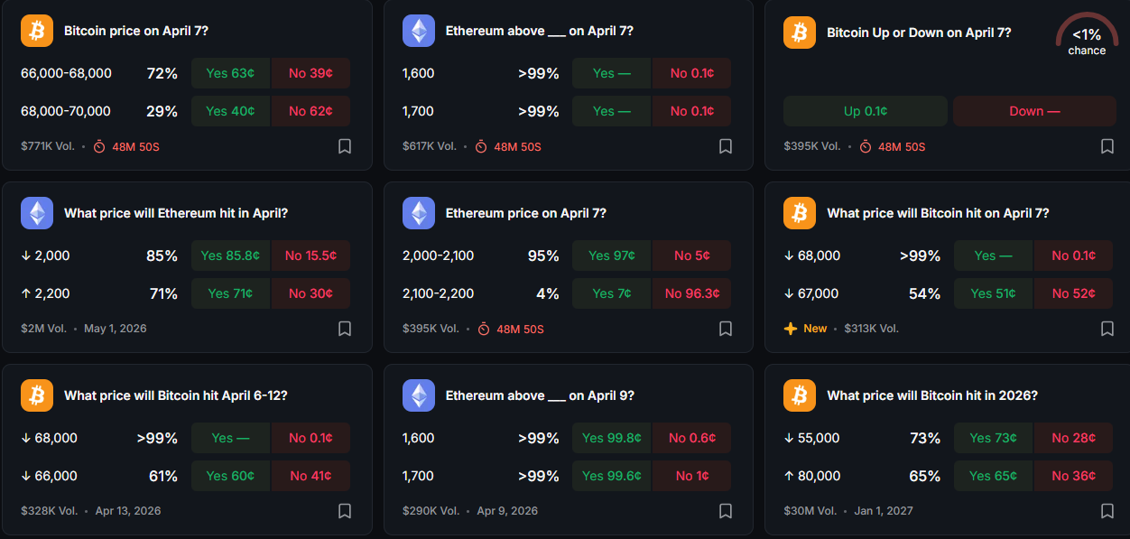Click Bitcoin logo of 'Bitcoin Up or Down' card
The width and height of the screenshot is (1130, 539).
(799, 33)
